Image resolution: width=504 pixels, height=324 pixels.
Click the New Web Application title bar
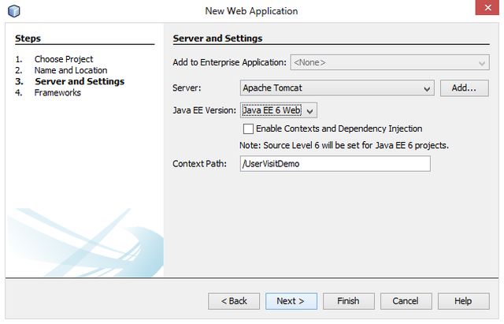tap(251, 11)
